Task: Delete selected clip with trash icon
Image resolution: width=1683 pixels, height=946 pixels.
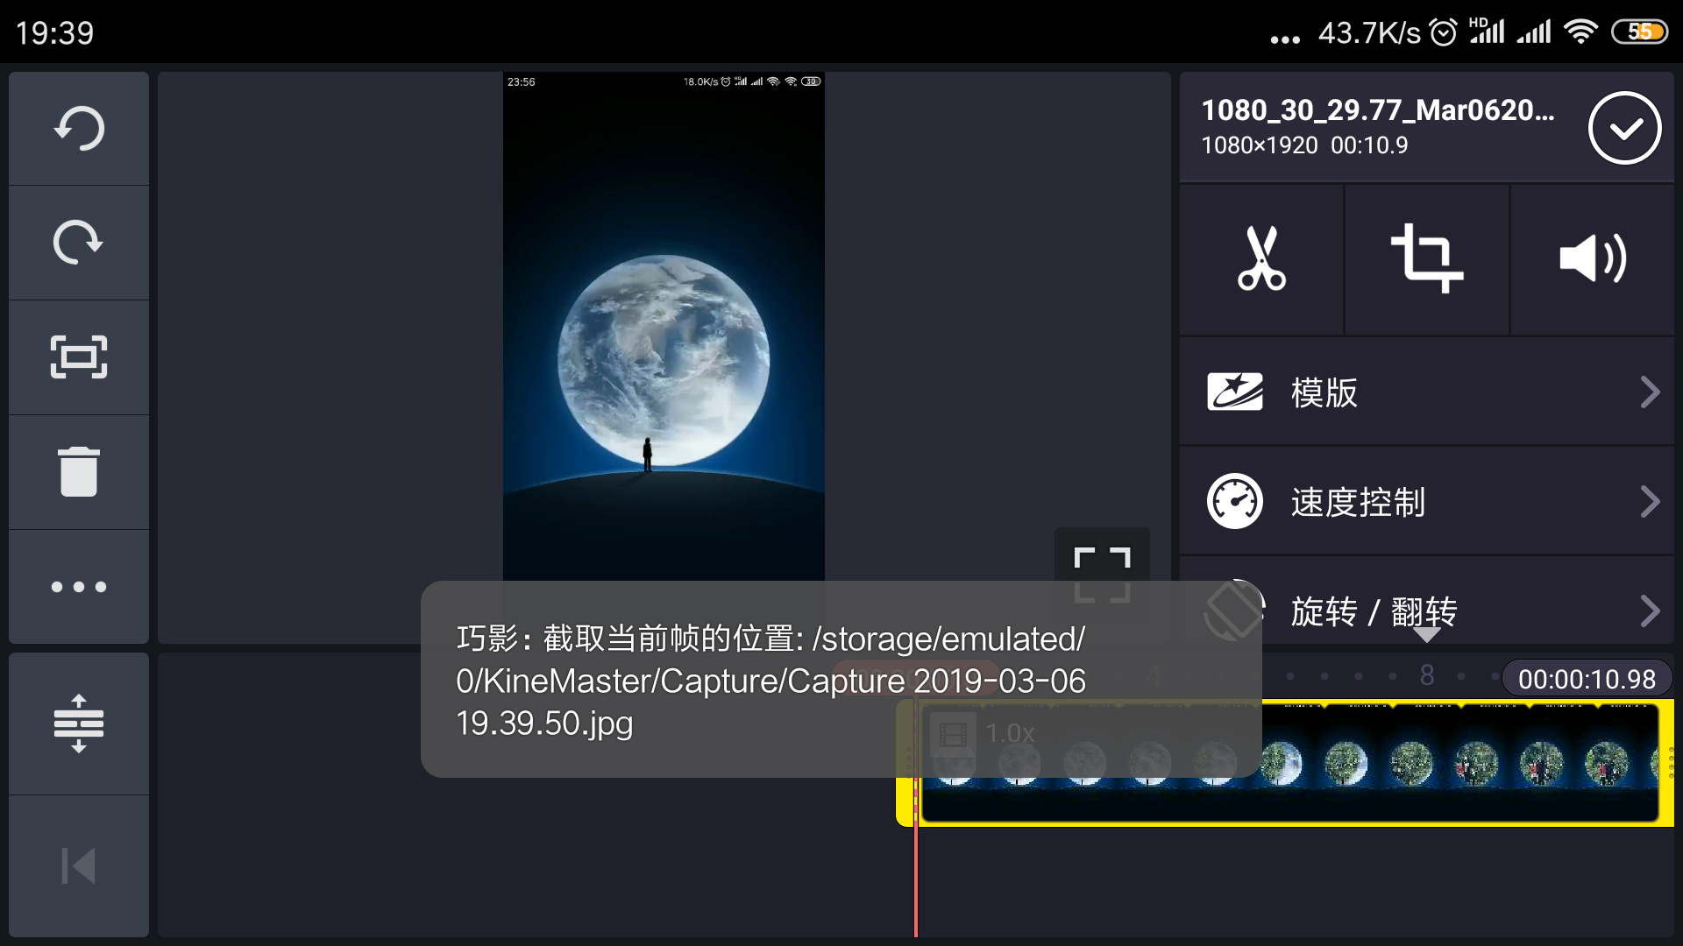Action: click(x=79, y=472)
